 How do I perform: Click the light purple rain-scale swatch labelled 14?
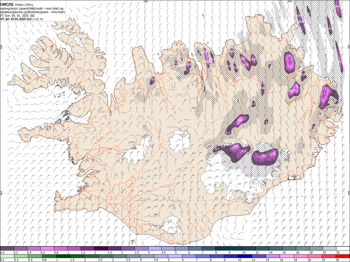(273, 256)
